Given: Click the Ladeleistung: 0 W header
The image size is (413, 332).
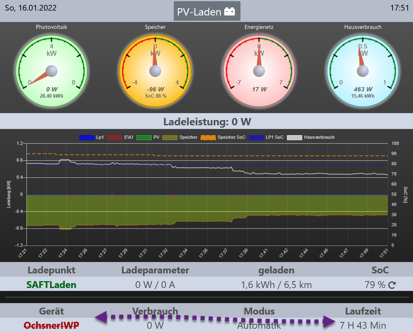Looking at the screenshot, I should [206, 121].
